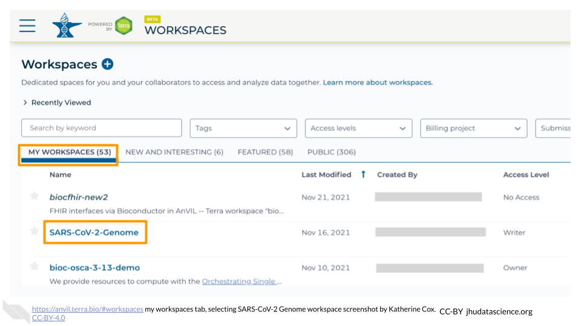Open the Access levels dropdown
581x326 pixels.
pos(358,128)
